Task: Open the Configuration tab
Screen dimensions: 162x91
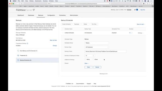Action: (x=51, y=15)
